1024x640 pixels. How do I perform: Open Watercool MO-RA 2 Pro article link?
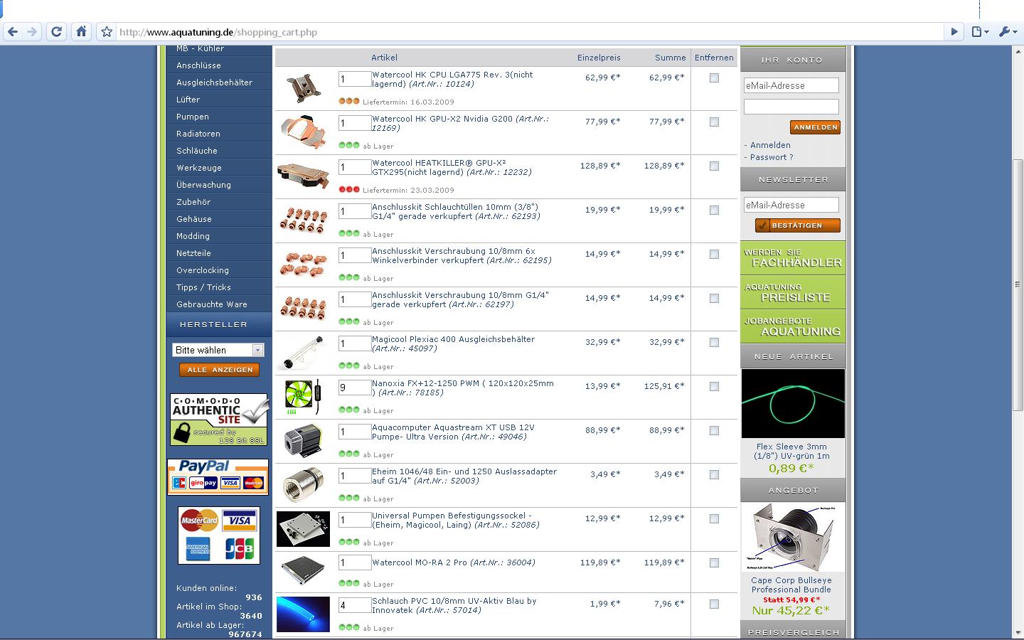pos(454,562)
